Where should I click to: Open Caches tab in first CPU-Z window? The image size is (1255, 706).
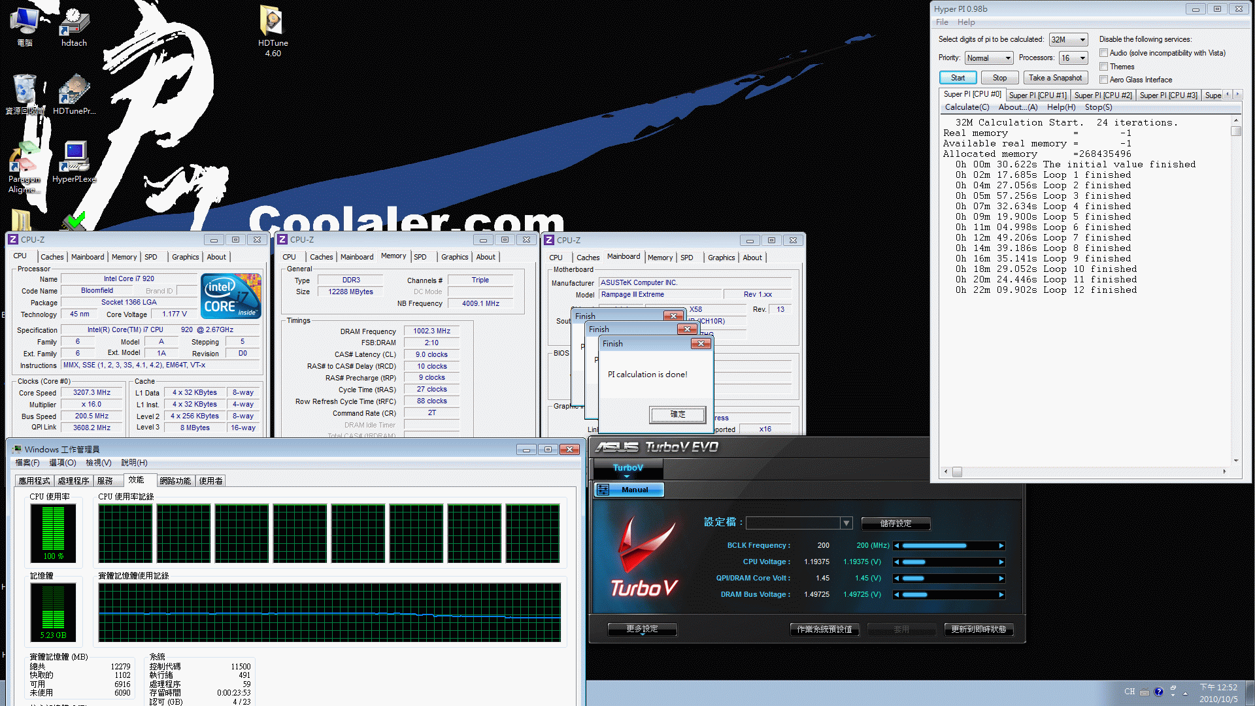(52, 257)
